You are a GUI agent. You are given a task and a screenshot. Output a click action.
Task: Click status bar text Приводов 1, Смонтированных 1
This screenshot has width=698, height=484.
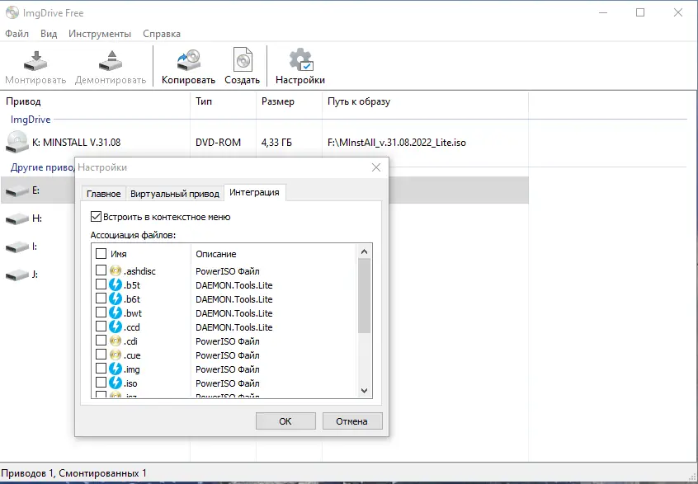pyautogui.click(x=74, y=473)
